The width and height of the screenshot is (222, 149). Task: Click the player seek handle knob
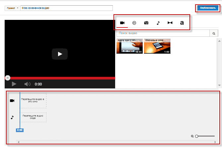(x=8, y=78)
